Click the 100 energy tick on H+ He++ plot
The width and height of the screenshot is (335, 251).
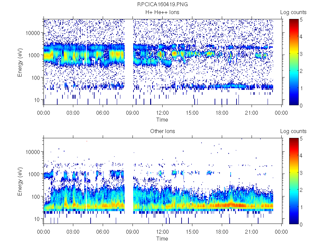point(36,78)
